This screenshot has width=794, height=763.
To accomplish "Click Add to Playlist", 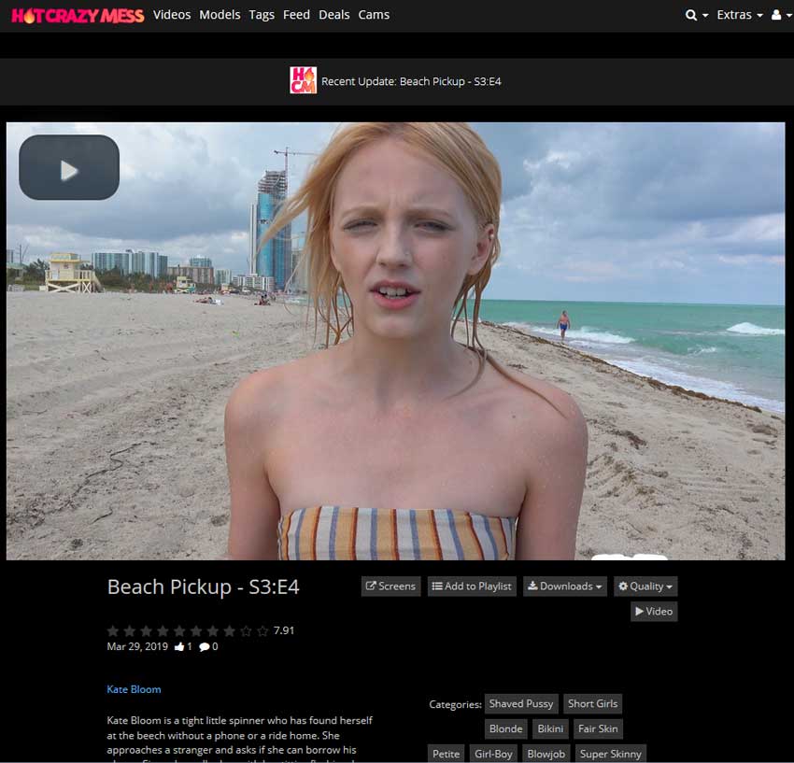I will point(472,586).
